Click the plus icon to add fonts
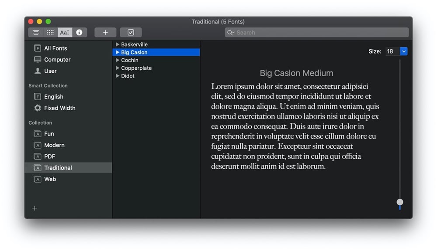This screenshot has width=437, height=251. 105,33
